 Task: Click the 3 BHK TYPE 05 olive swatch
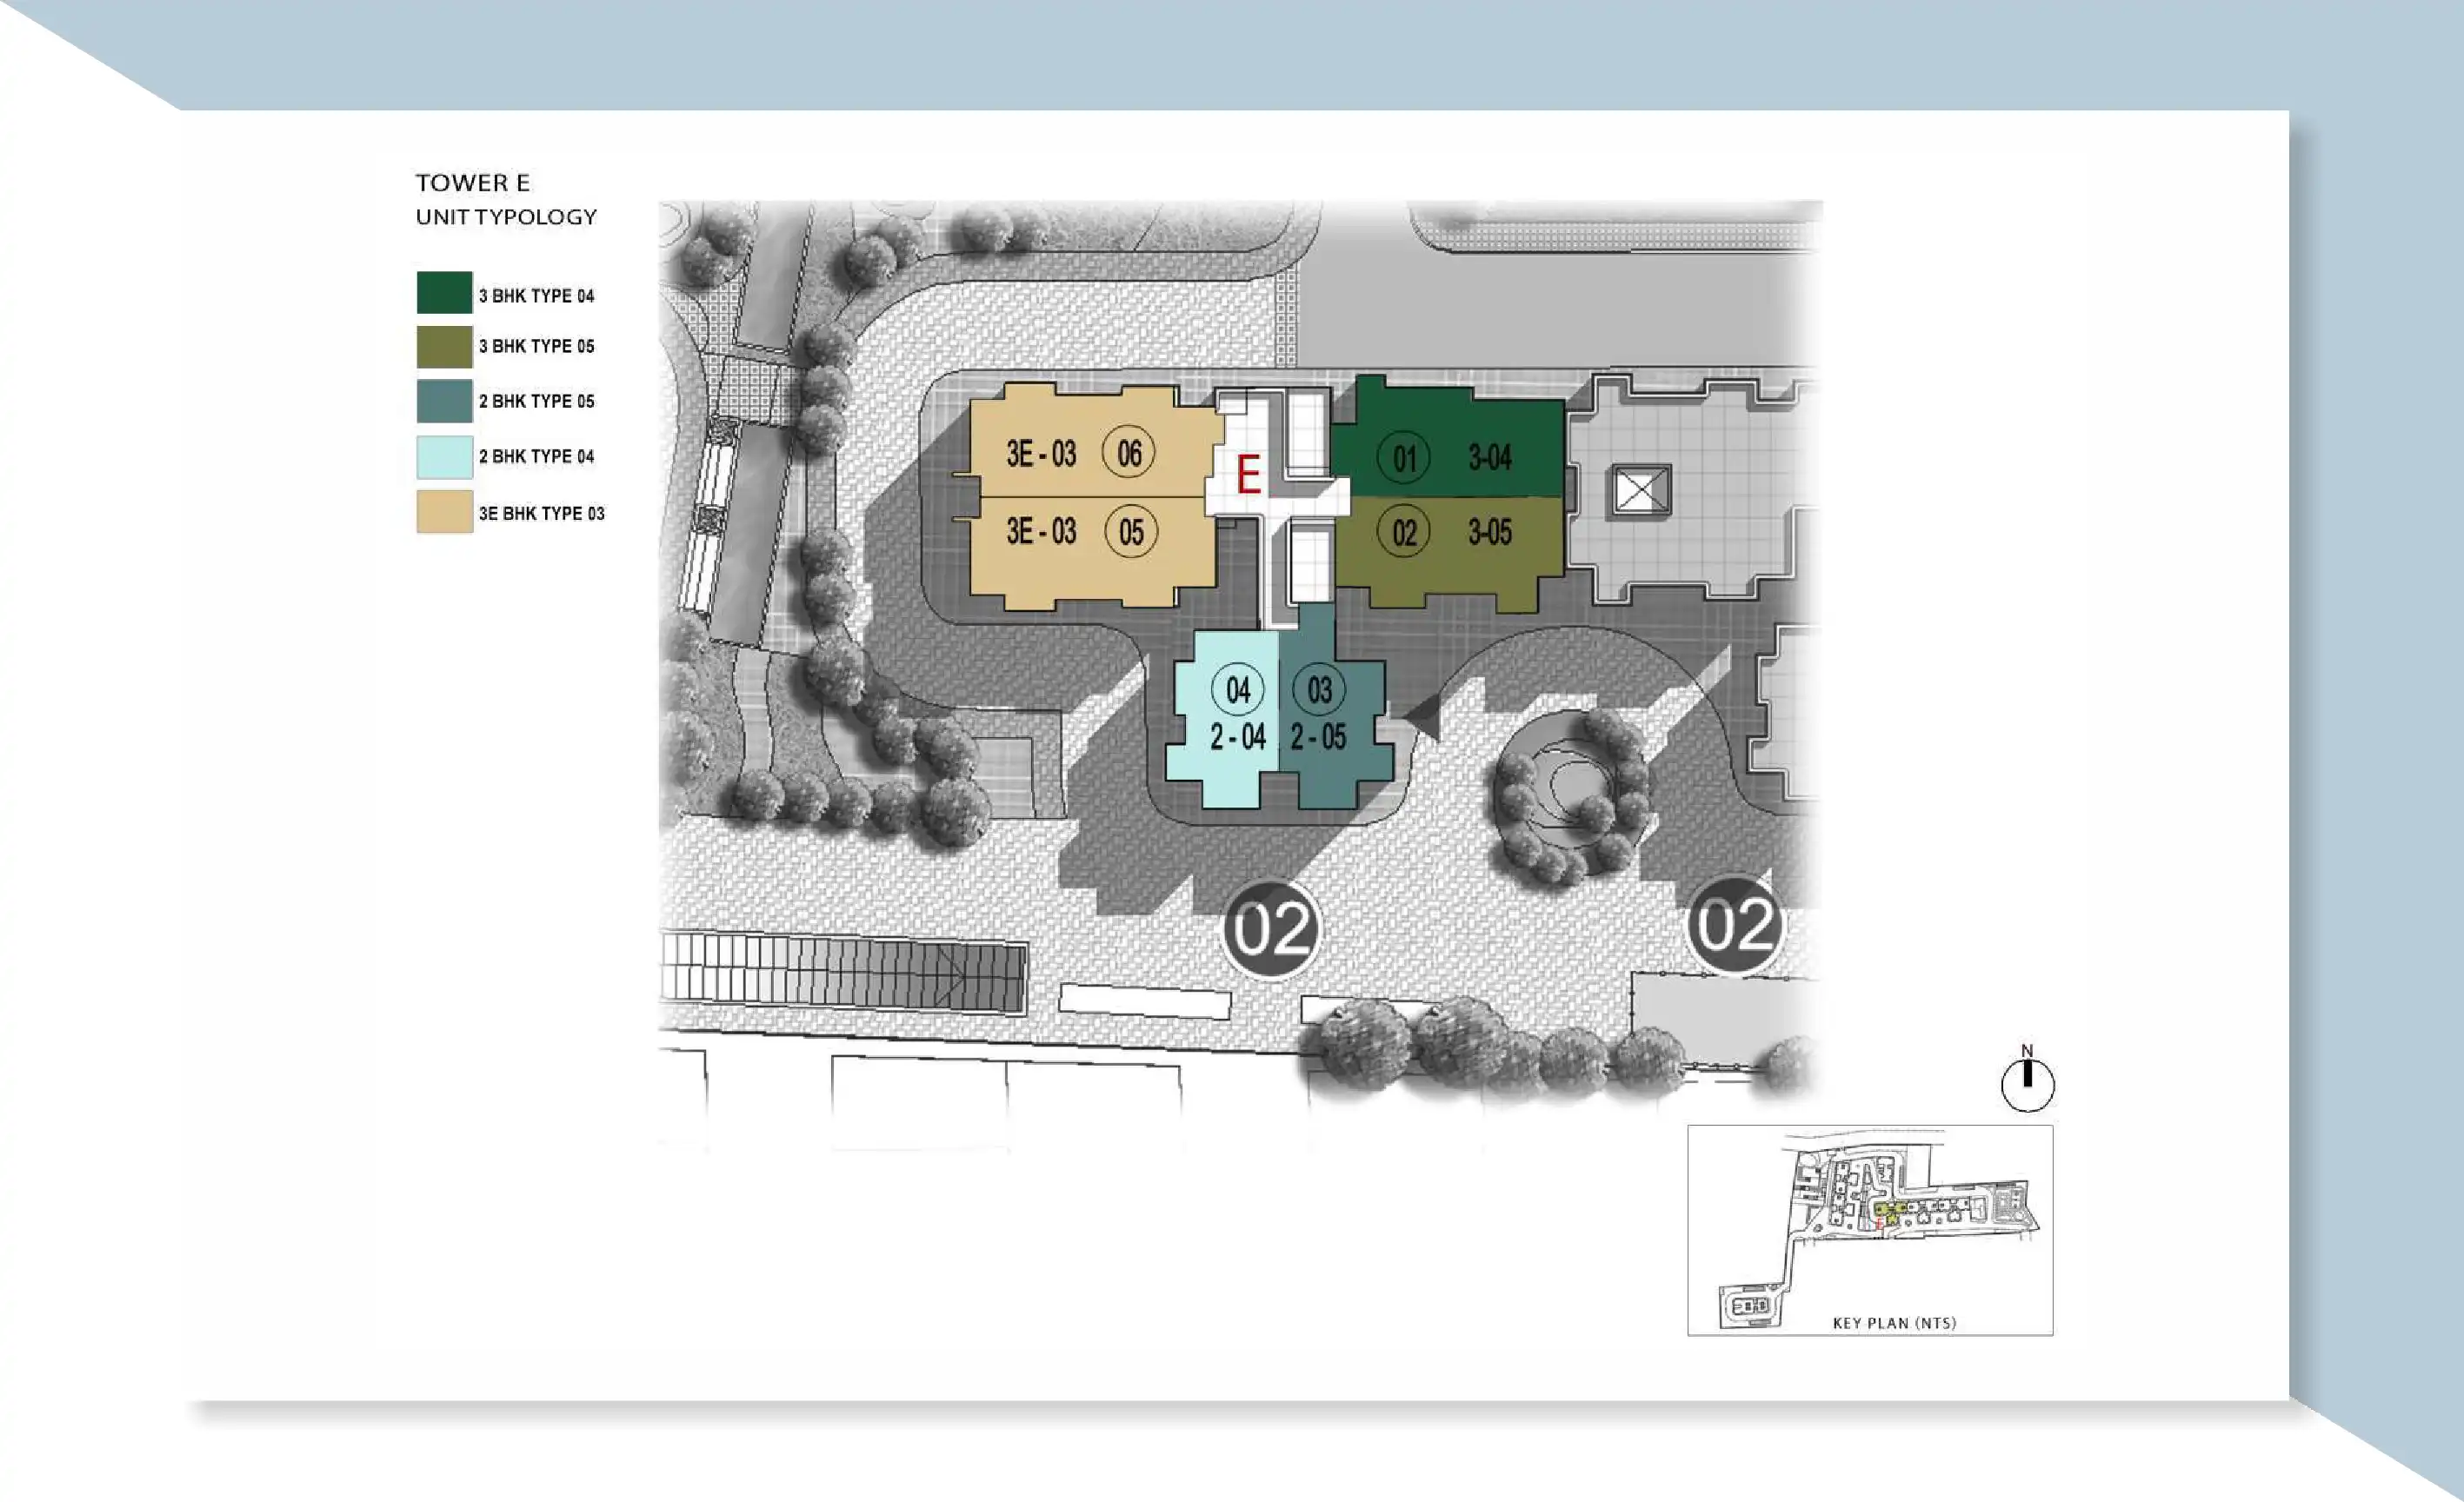[444, 347]
